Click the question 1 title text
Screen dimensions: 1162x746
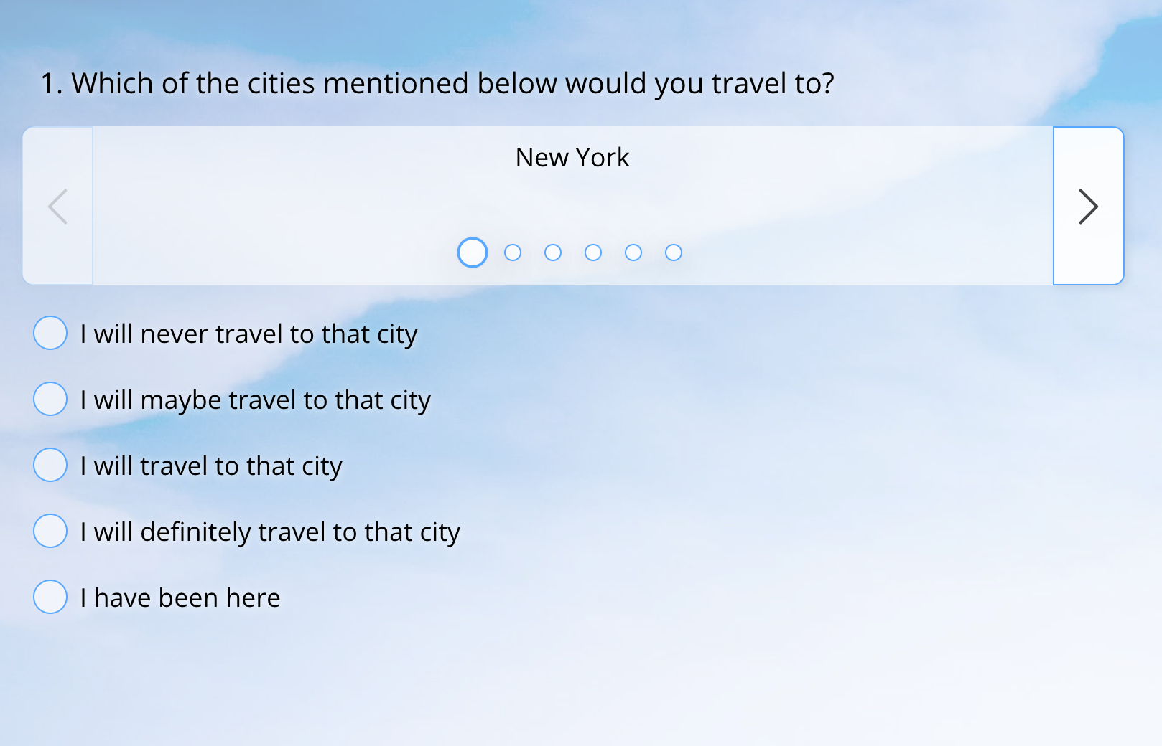437,84
